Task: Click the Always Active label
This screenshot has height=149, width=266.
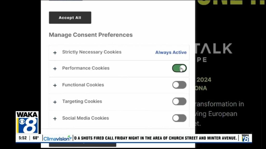Action: coord(171,52)
